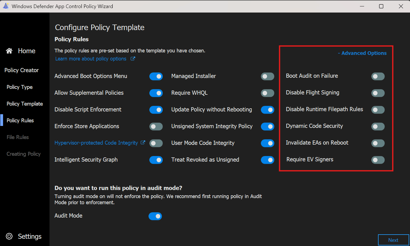The width and height of the screenshot is (410, 246).
Task: Collapse the Advanced Options section
Action: (362, 53)
